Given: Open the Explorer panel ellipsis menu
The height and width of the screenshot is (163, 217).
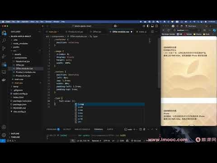Looking at the screenshot, I should pyautogui.click(x=40, y=32).
